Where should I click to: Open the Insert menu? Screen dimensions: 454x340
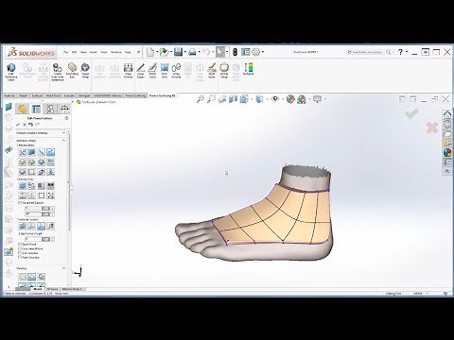pos(93,52)
